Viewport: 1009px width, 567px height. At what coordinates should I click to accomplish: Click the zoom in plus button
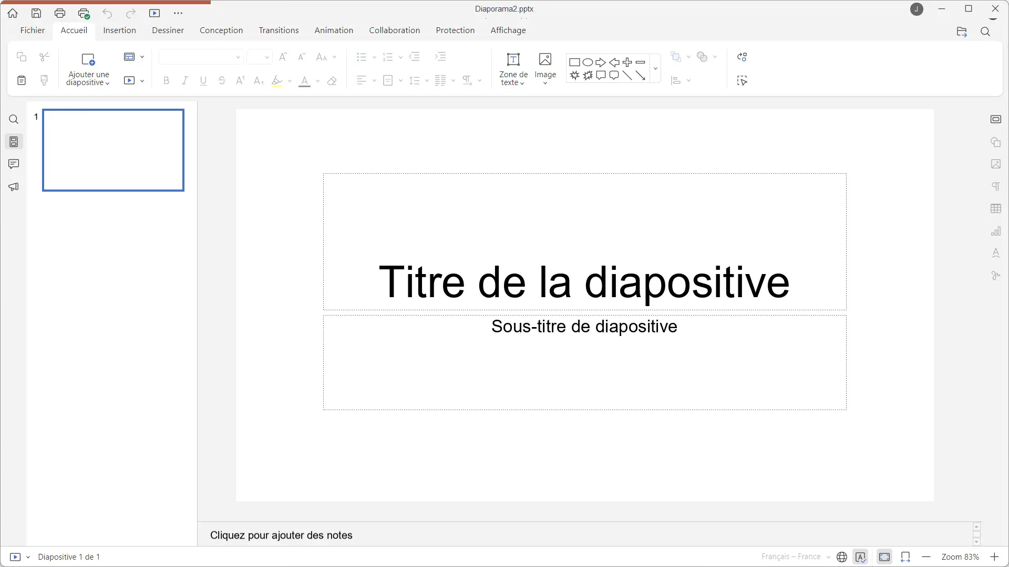coord(994,557)
